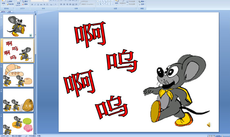Select the gray mouse picture on slide

(x=176, y=91)
